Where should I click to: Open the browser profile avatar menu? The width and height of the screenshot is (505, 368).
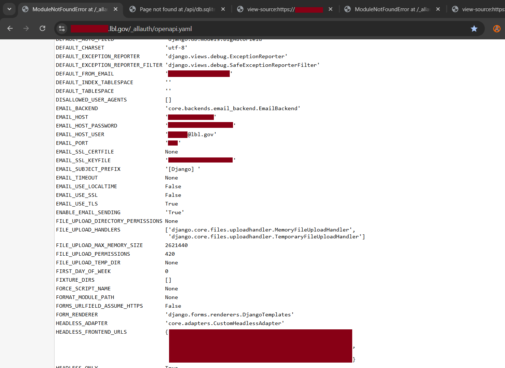(x=497, y=28)
